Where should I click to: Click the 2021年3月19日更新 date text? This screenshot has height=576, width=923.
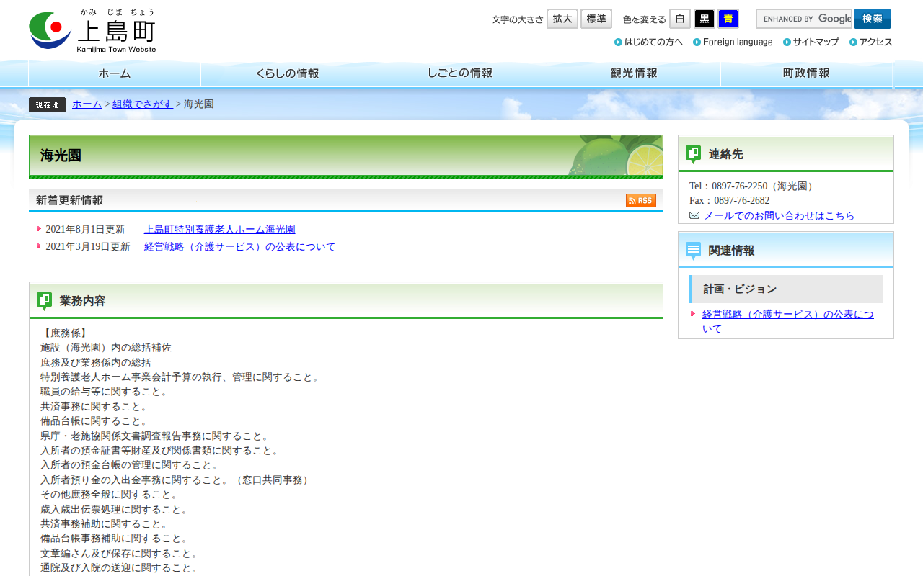[x=88, y=247]
